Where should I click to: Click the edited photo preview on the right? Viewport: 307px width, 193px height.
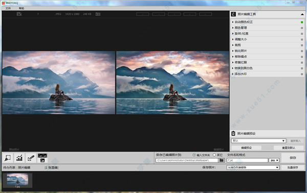(x=172, y=83)
